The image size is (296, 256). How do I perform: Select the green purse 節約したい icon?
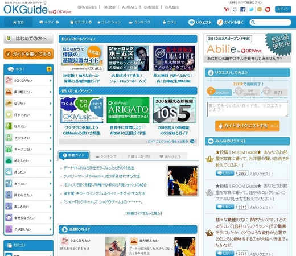(9, 160)
